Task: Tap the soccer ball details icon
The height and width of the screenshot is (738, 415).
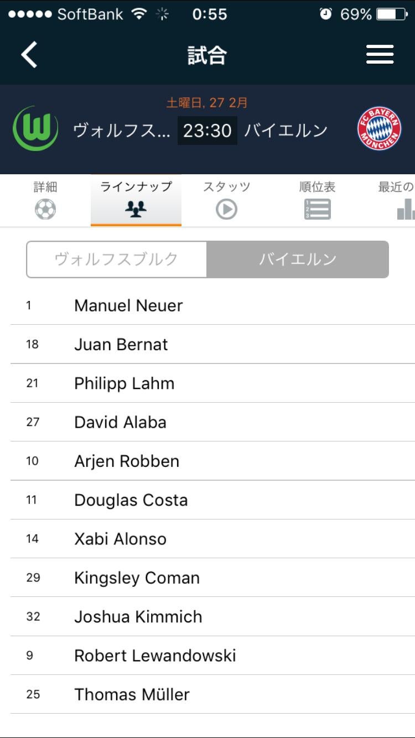Action: [45, 210]
